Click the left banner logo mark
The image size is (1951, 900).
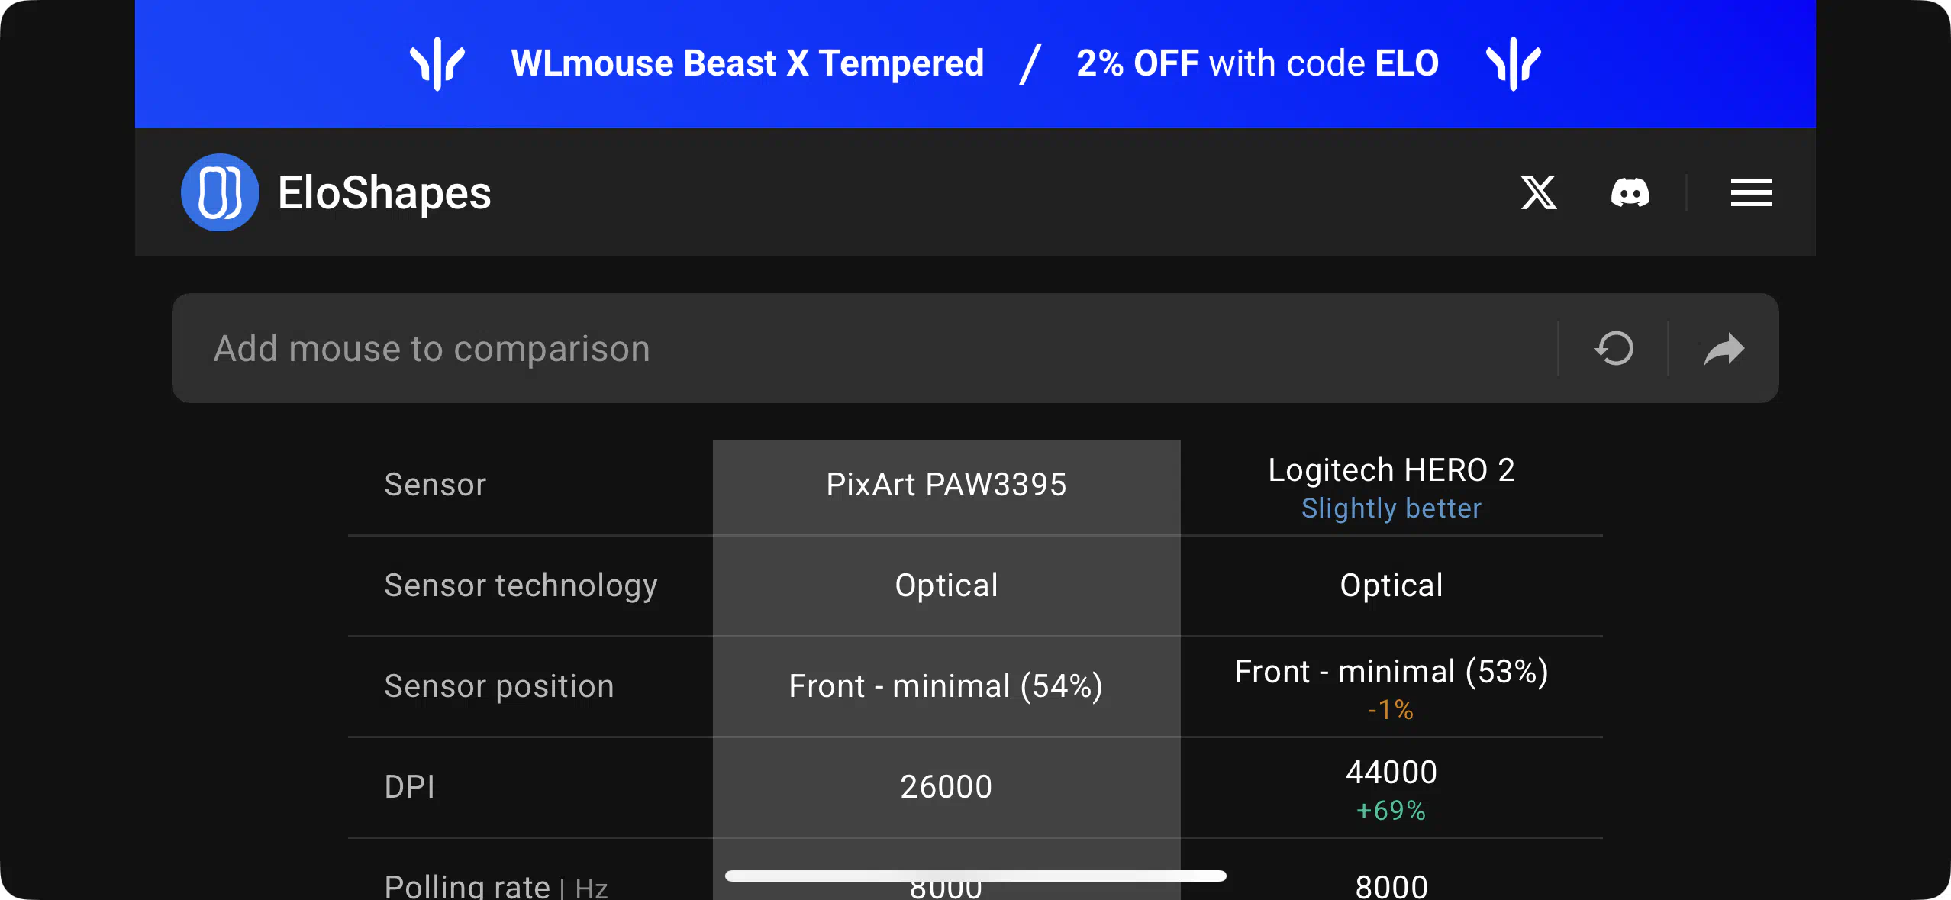(x=437, y=63)
